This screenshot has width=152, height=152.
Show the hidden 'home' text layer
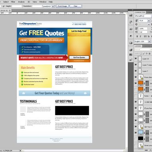click(x=136, y=95)
